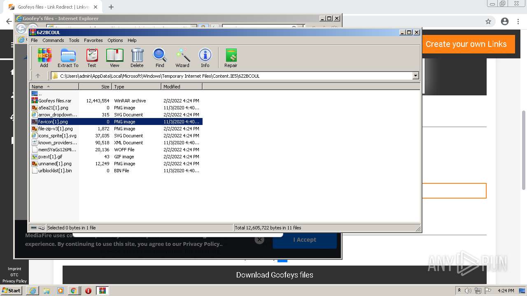Select pxext[1].gif file

coord(116,157)
